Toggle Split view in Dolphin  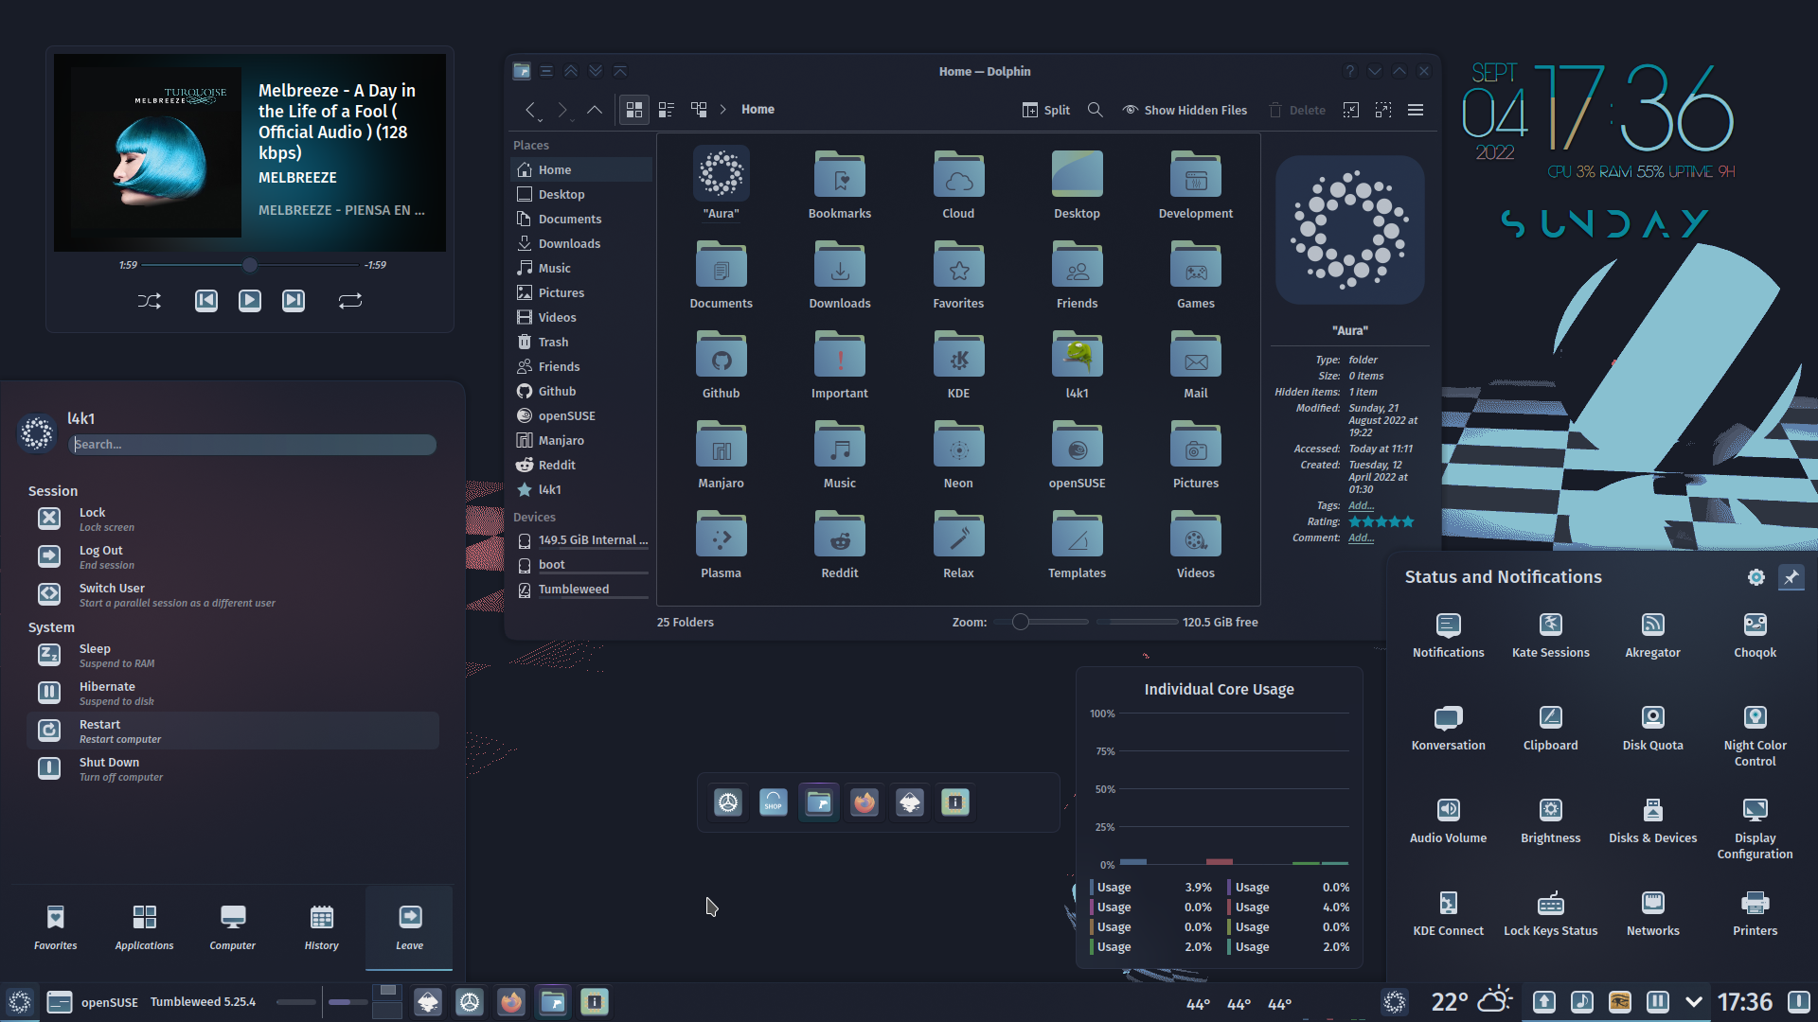(x=1046, y=110)
